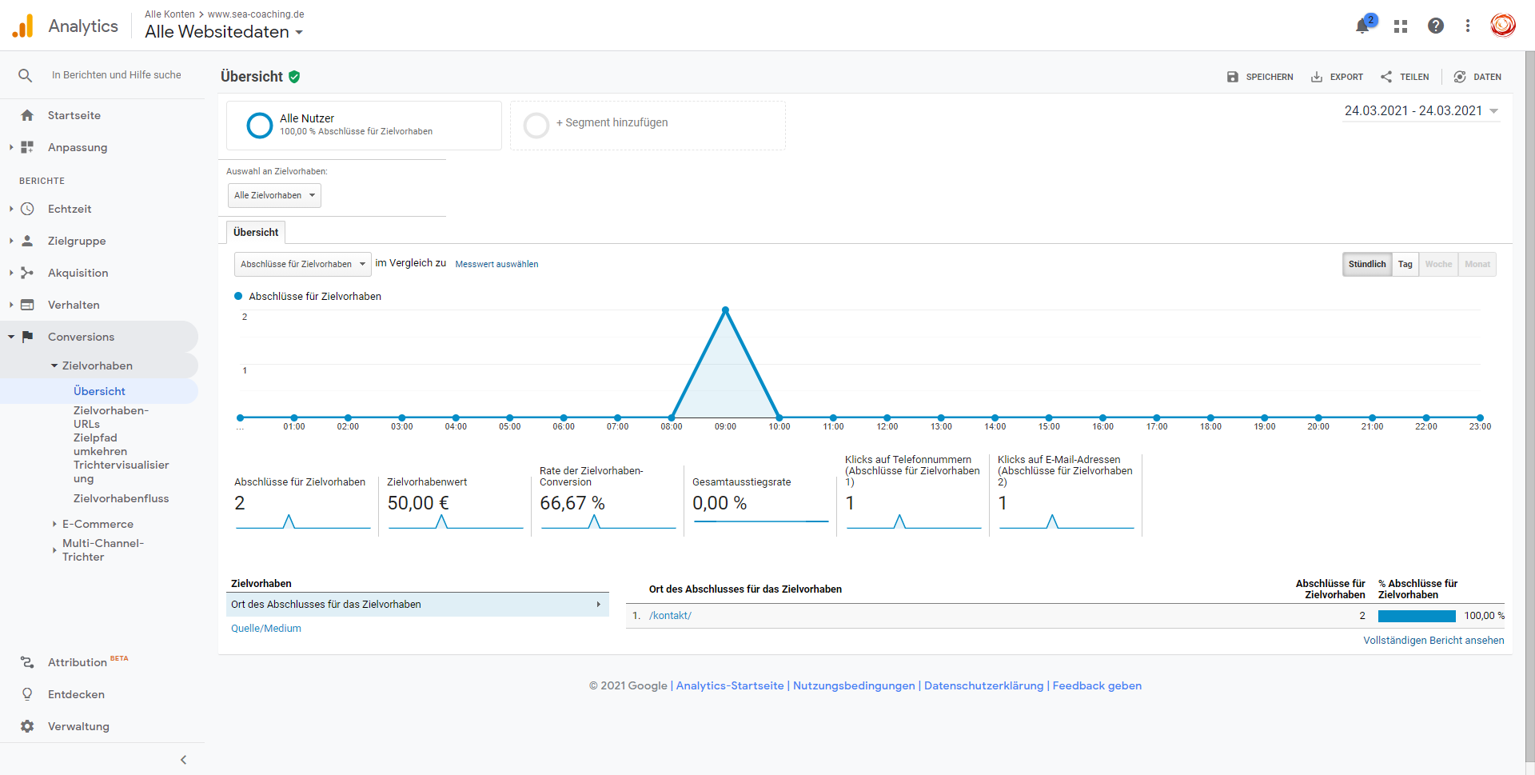This screenshot has width=1535, height=775.
Task: Click the Echtzeit clock icon
Action: [27, 209]
